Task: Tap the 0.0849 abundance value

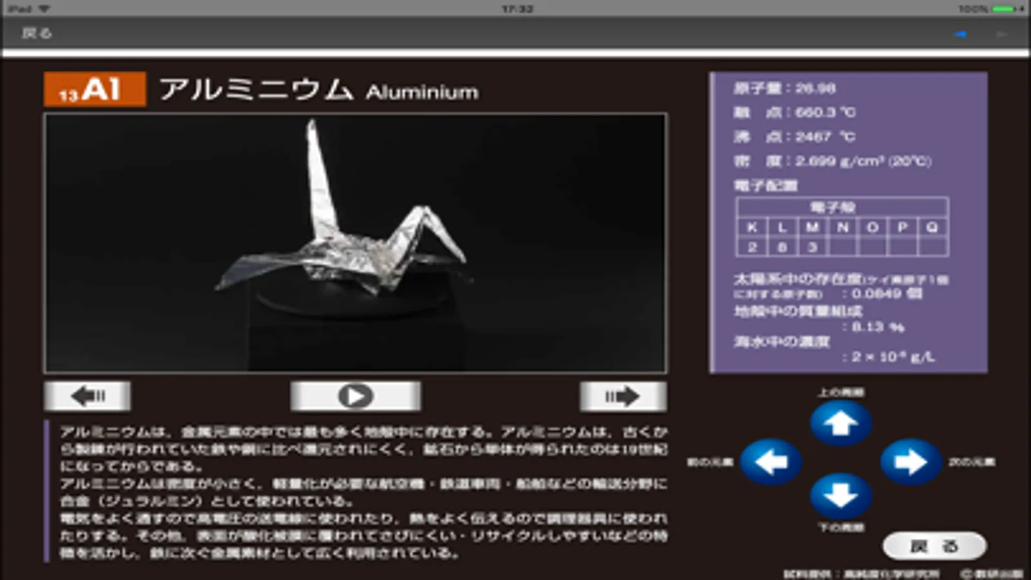Action: pos(887,294)
